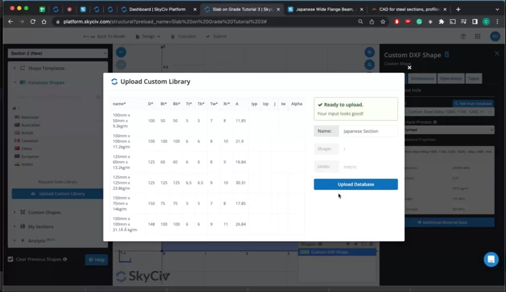Image resolution: width=506 pixels, height=292 pixels.
Task: Switch to CAD for steel sections tab
Action: coord(409,9)
